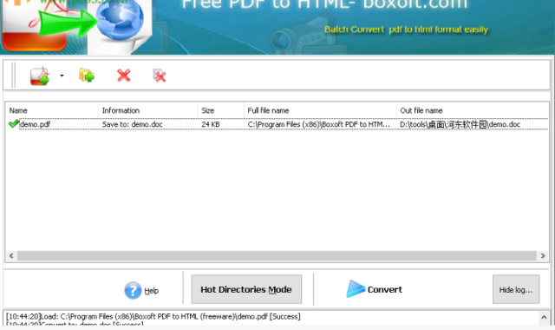Start conversion with the Convert button
This screenshot has width=555, height=330.
(x=374, y=289)
